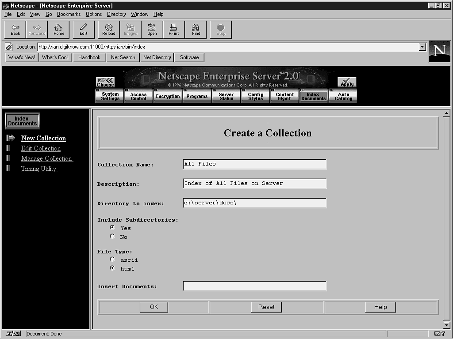453x339 pixels.
Task: Switch to the Access Control tab
Action: (138, 96)
